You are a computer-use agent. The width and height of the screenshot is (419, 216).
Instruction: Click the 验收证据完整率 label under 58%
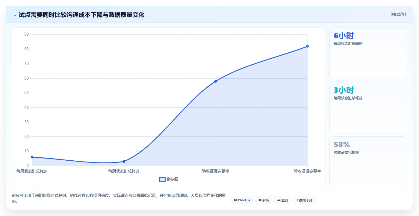(x=346, y=153)
